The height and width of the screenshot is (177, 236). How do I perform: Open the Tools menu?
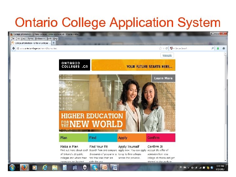(49, 39)
